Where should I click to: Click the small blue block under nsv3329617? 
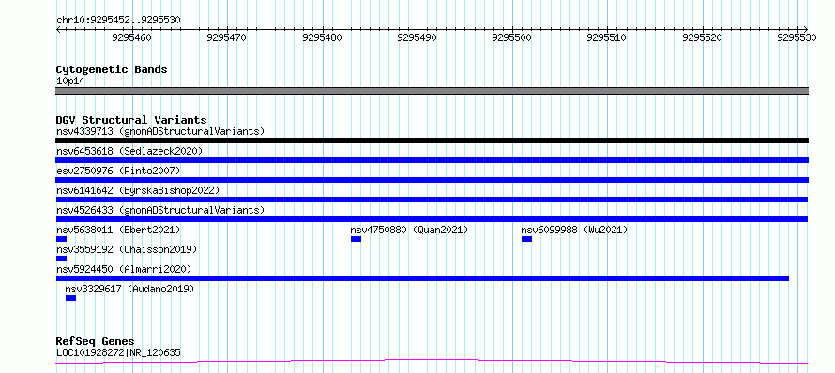tap(70, 298)
